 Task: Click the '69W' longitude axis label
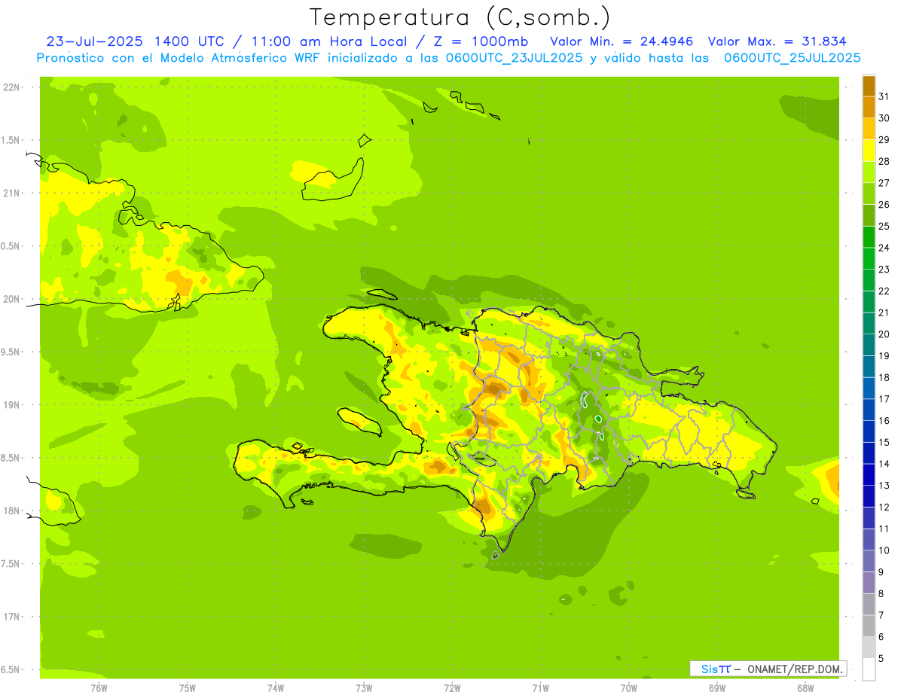click(x=717, y=688)
